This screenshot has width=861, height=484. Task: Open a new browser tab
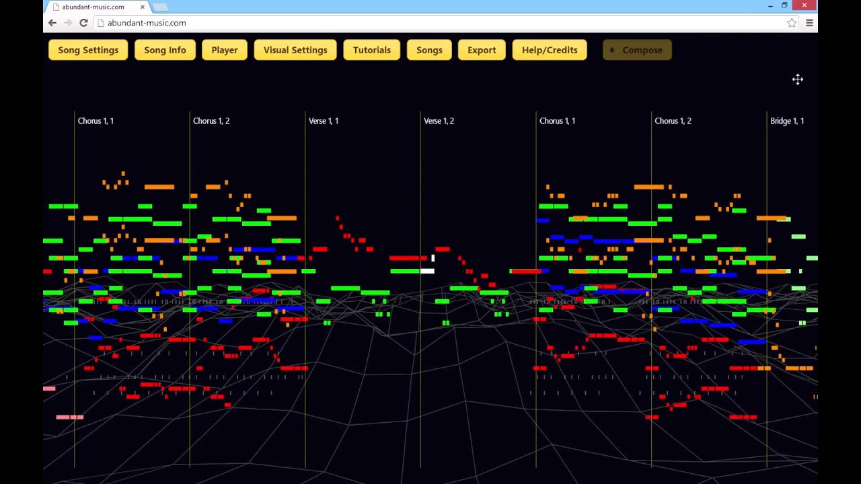click(160, 7)
